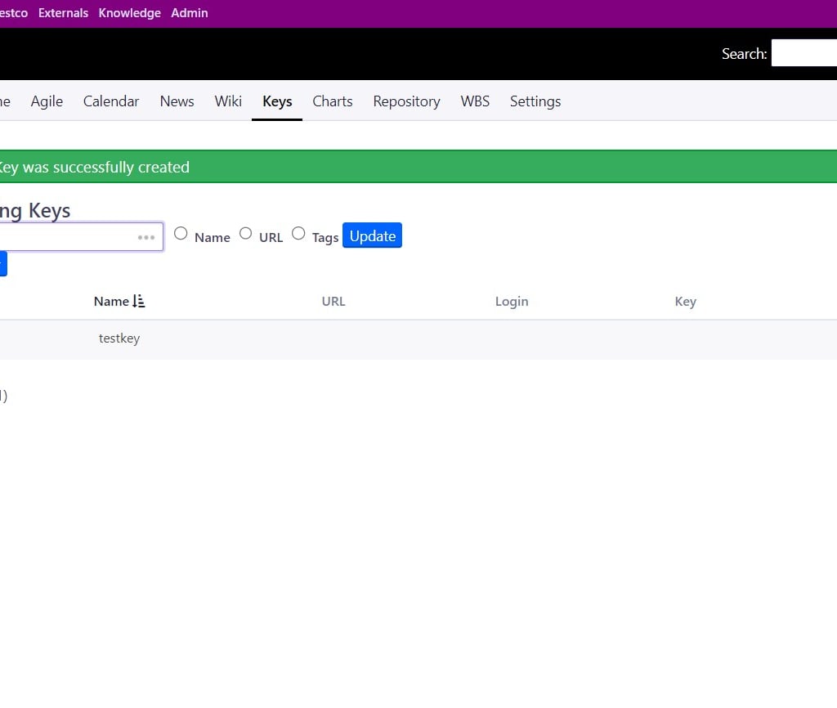Image resolution: width=837 pixels, height=708 pixels.
Task: Select the URL radio button
Action: tap(245, 233)
